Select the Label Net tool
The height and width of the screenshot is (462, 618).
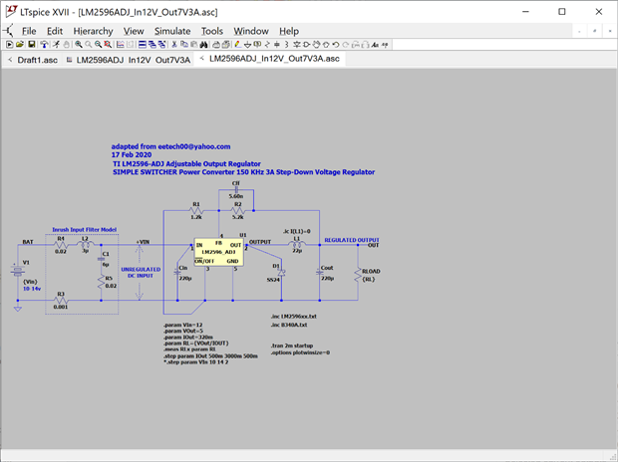click(257, 45)
